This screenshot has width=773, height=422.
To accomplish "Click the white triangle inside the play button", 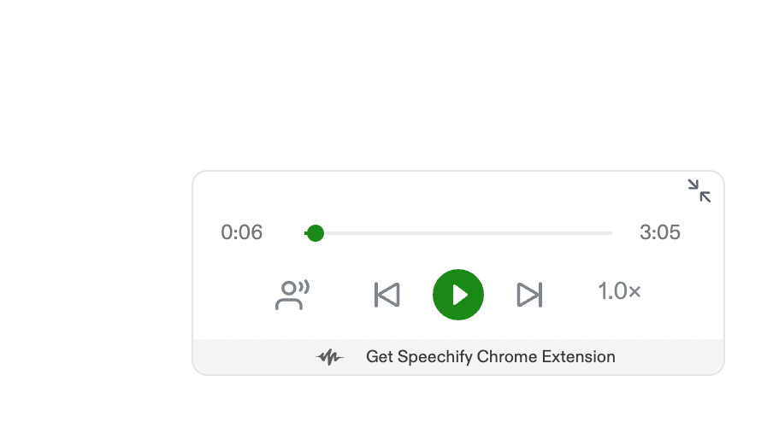I will point(460,295).
